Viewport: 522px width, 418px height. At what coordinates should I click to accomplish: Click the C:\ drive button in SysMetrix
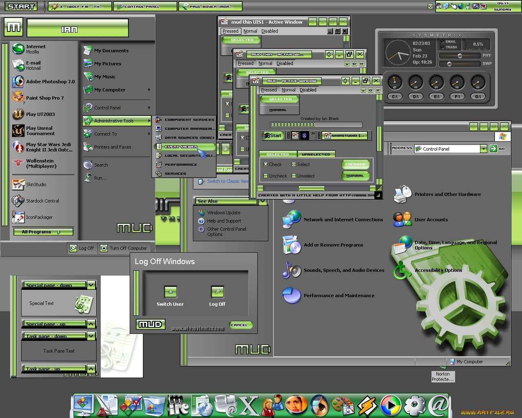click(x=395, y=97)
